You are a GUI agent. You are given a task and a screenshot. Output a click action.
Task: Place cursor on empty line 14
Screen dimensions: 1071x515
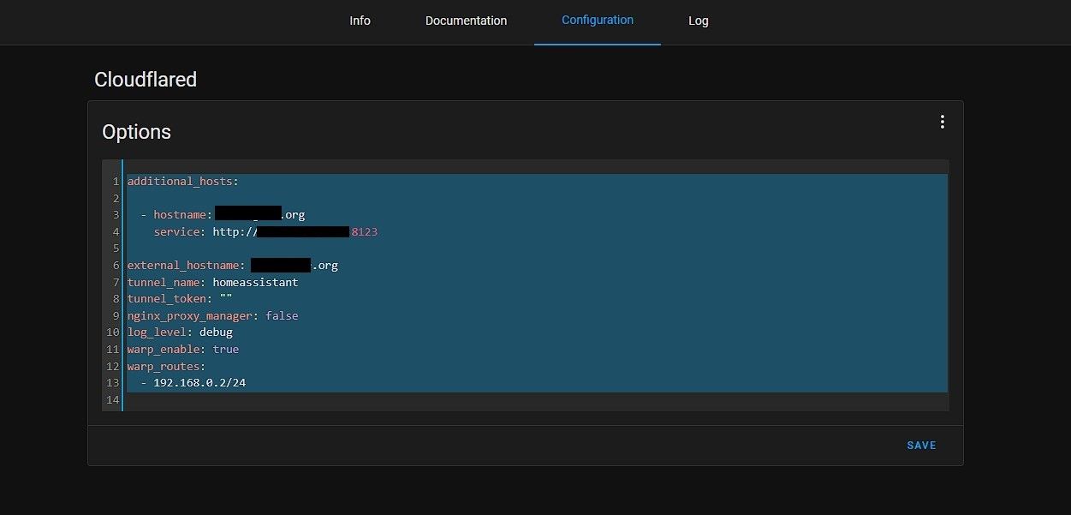coord(342,400)
